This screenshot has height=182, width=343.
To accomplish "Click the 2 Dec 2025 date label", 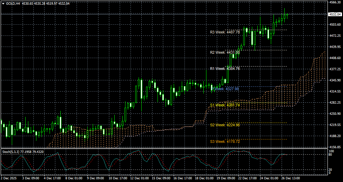I will point(8,179).
